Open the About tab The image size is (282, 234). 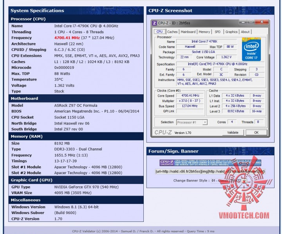pos(245,32)
